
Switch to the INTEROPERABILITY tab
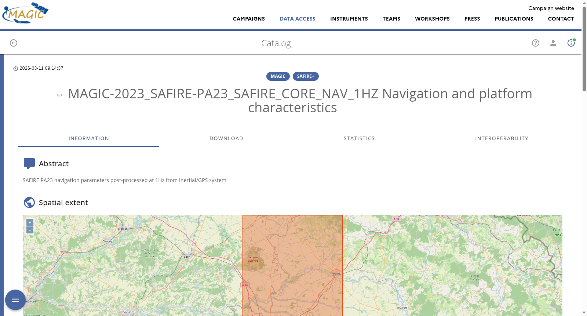click(502, 138)
